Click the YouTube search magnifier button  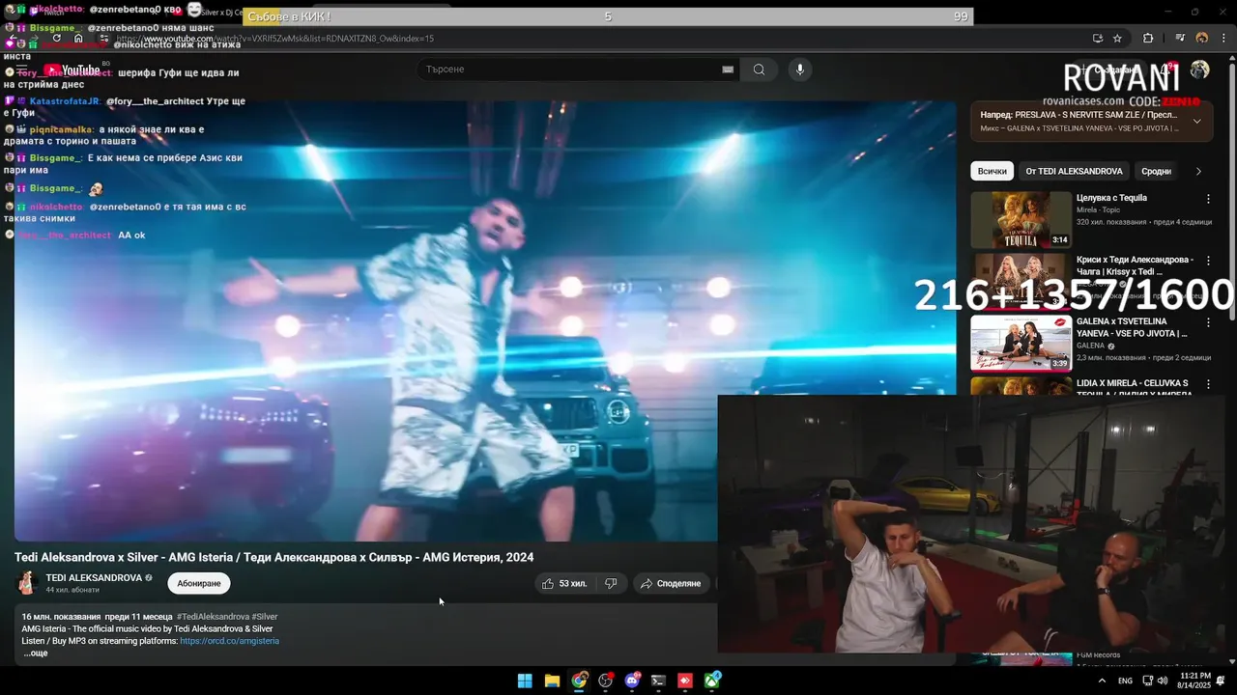[x=759, y=69]
